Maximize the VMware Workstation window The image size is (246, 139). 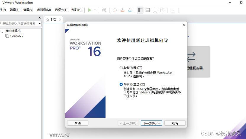(241, 2)
